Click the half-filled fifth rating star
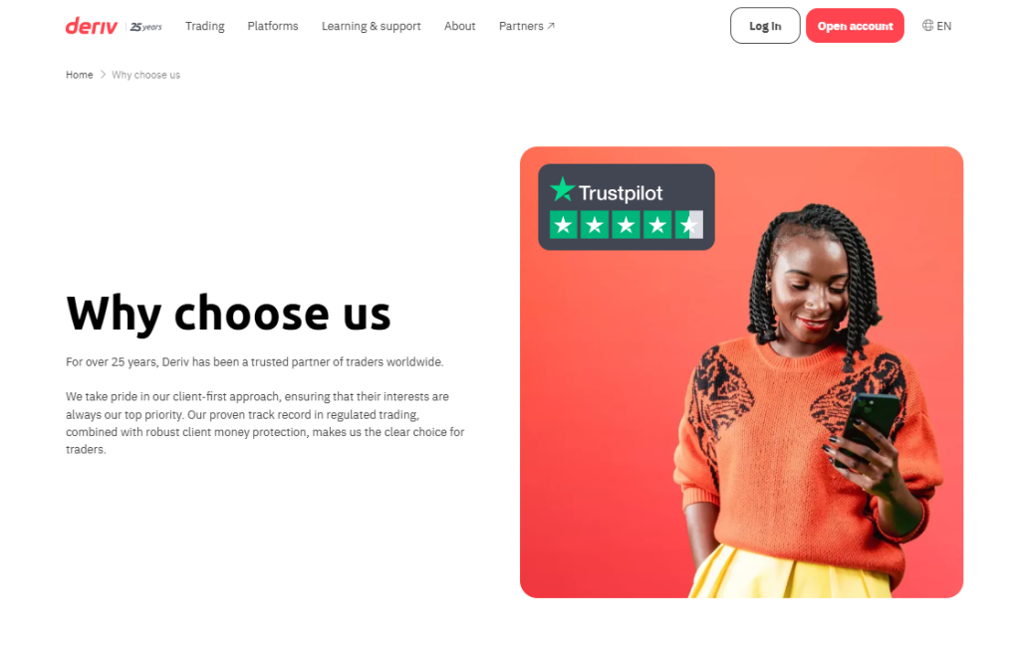The width and height of the screenshot is (1020, 650). [x=689, y=225]
